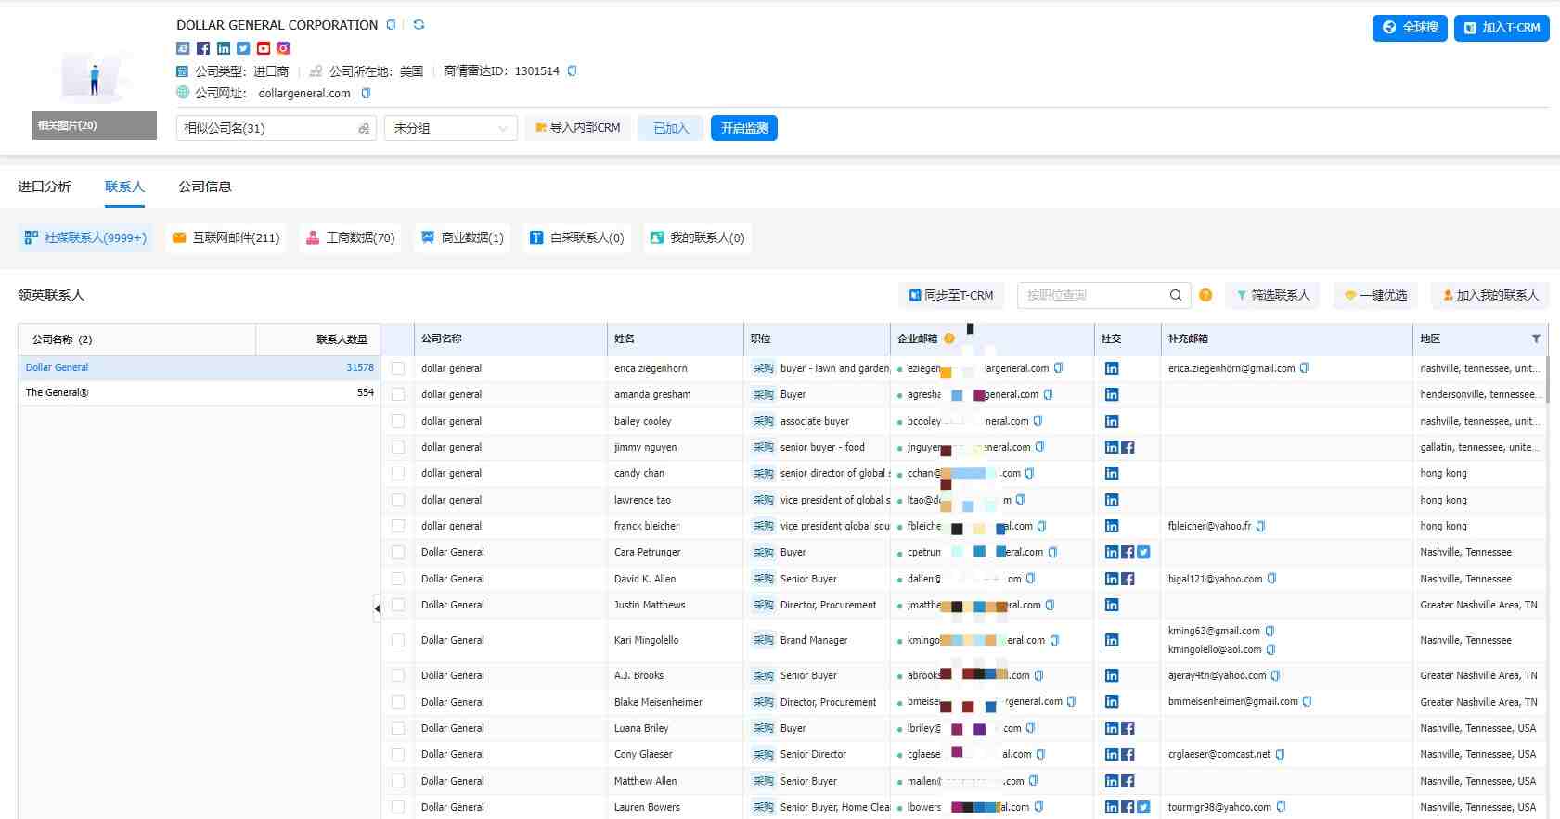Click the 加入我的联系人 button
The width and height of the screenshot is (1560, 819).
tap(1490, 295)
